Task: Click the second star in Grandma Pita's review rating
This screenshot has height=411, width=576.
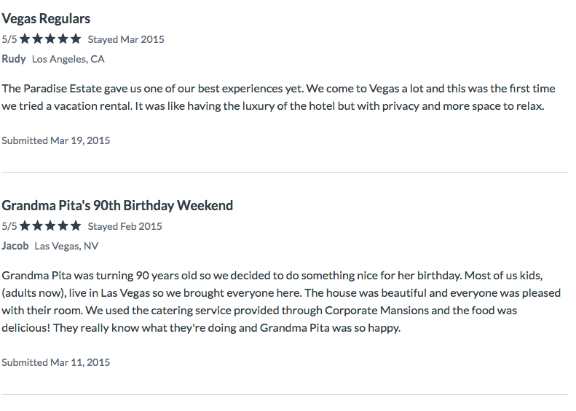Action: (x=37, y=226)
